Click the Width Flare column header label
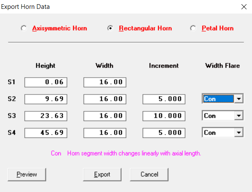This screenshot has width=252, height=192. 222,65
